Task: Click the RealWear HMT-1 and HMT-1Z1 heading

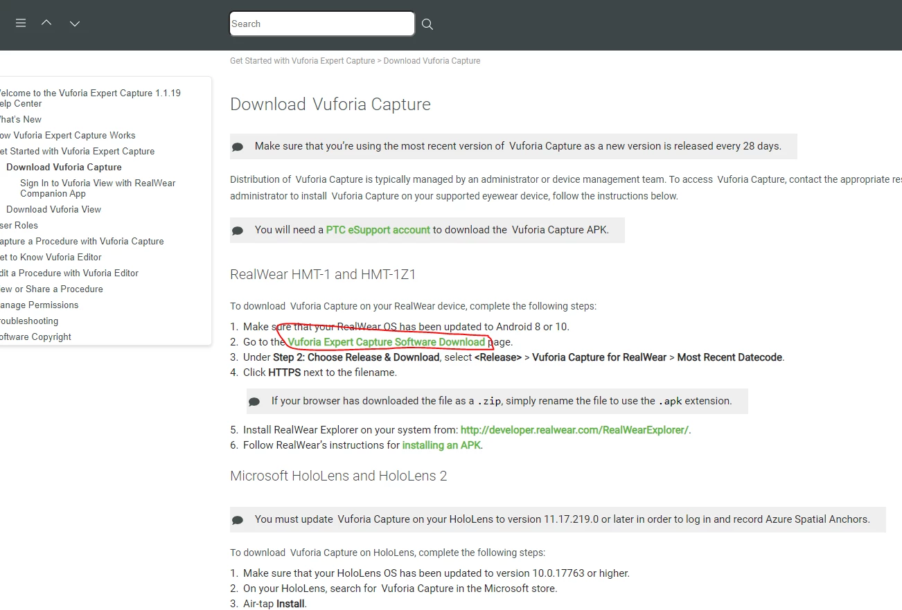Action: 323,274
